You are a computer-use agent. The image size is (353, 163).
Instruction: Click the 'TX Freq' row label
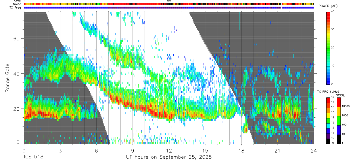[x=16, y=7]
